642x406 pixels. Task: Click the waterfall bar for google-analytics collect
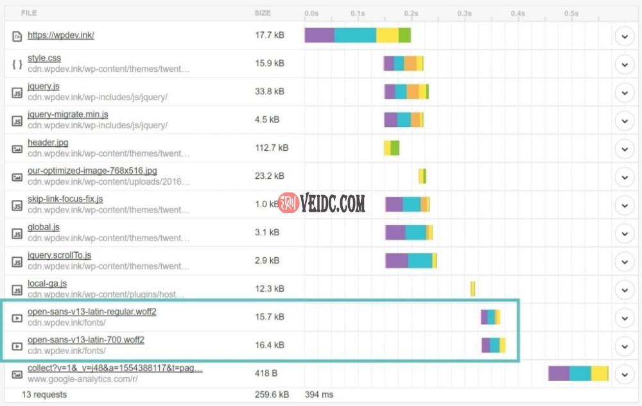578,373
